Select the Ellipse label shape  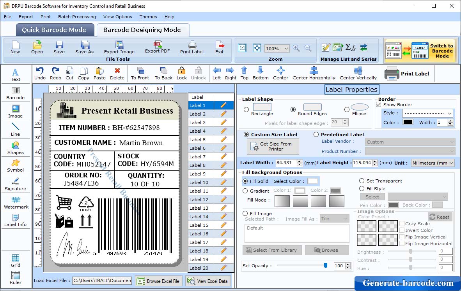click(347, 110)
